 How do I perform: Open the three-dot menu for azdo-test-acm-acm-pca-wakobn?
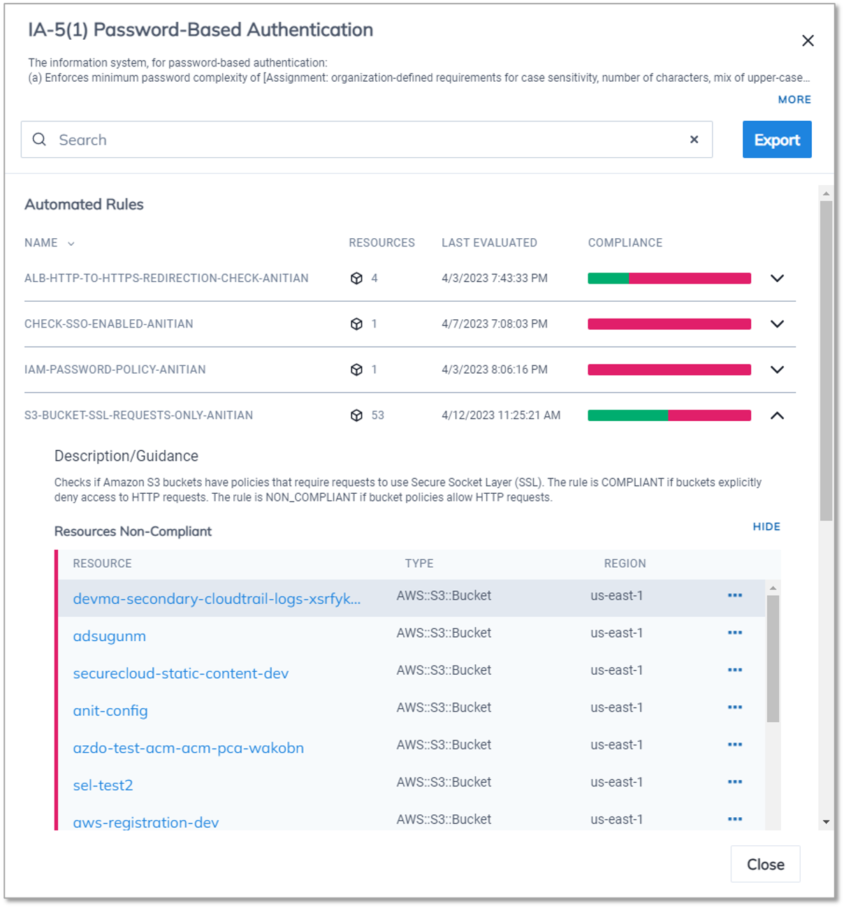pos(735,745)
